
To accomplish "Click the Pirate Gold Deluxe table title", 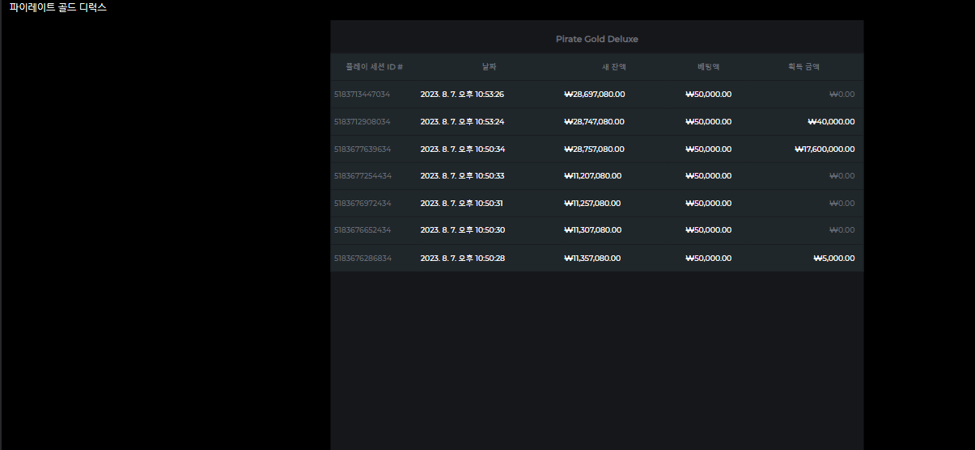I will [x=596, y=39].
